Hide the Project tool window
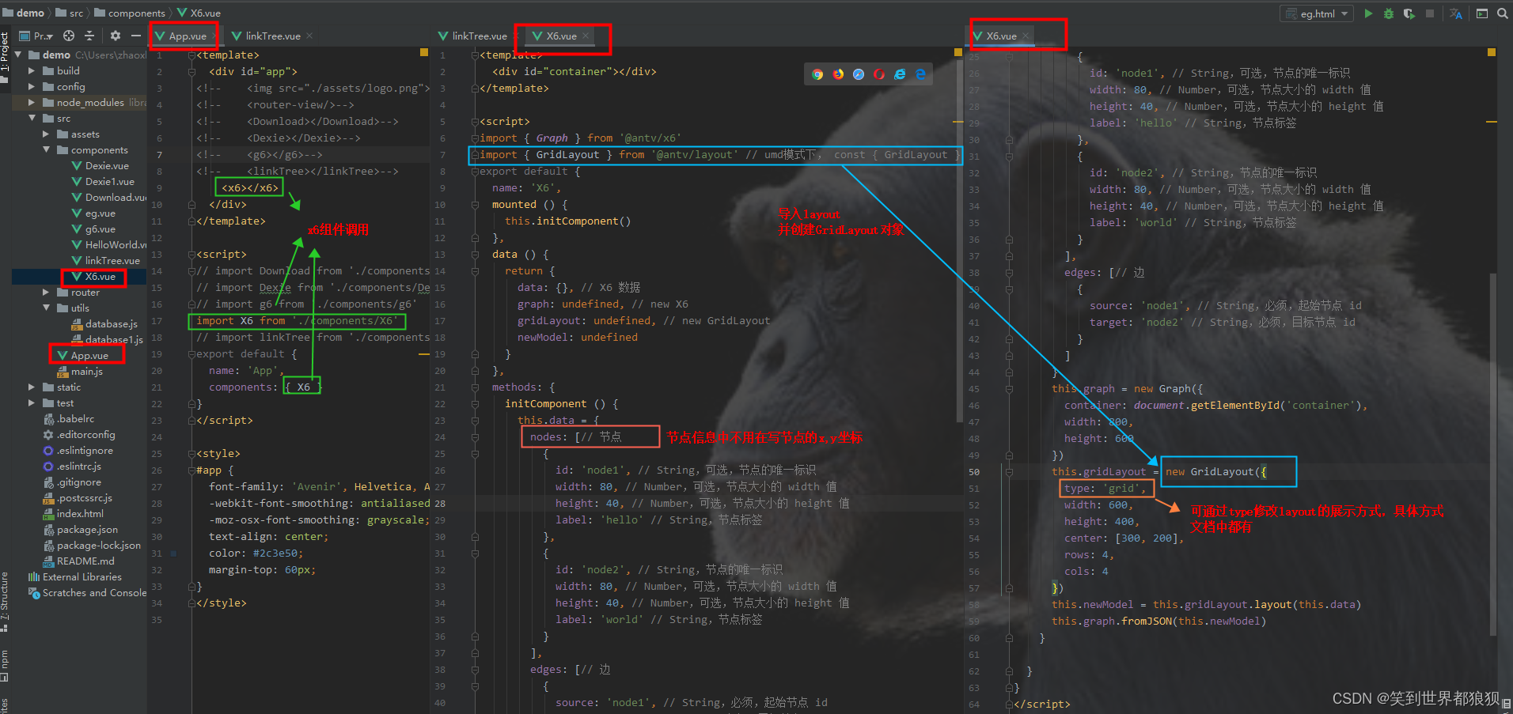Viewport: 1513px width, 714px height. click(136, 36)
